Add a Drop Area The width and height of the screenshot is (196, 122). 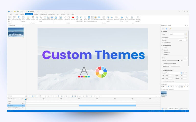pyautogui.click(x=95, y=19)
